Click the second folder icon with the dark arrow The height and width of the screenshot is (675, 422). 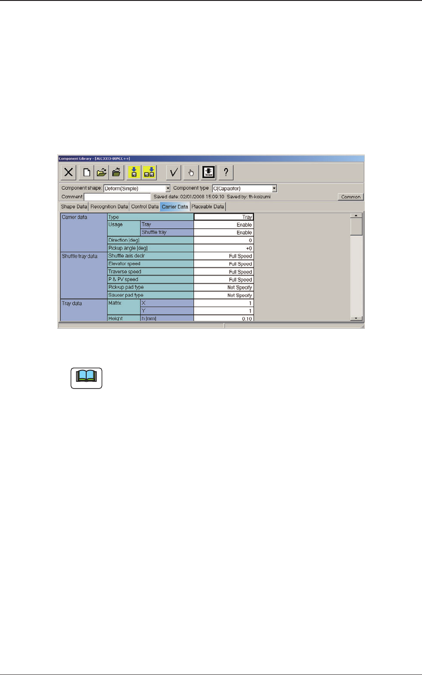pyautogui.click(x=117, y=172)
